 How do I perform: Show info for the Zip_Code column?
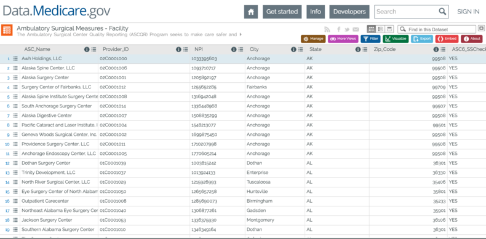click(x=436, y=49)
